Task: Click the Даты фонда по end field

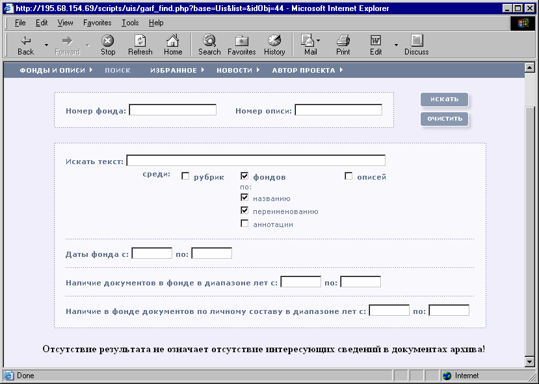Action: click(x=212, y=254)
